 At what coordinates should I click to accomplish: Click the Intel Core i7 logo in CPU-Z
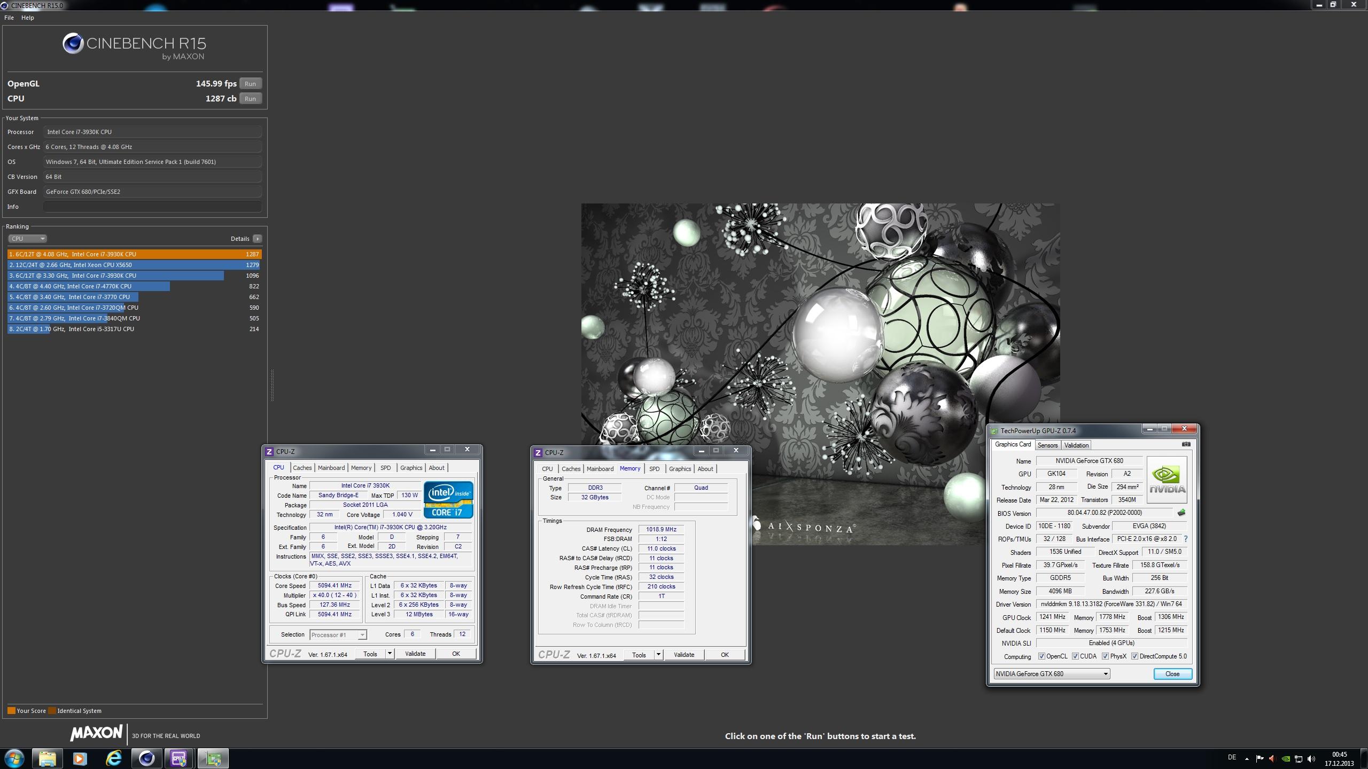448,499
